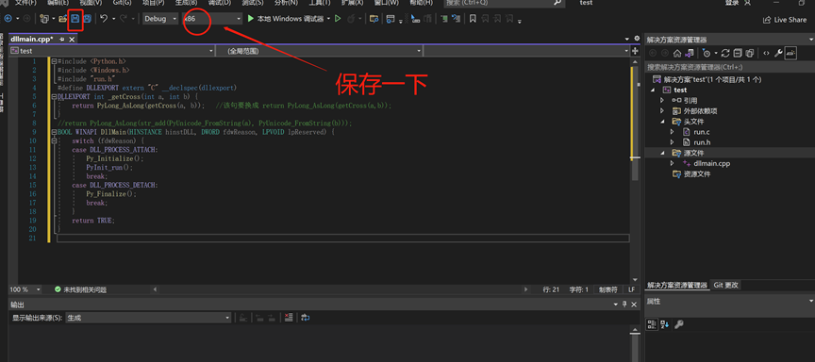Click the Categorized icon in Properties panel
Viewport: 815px width, 362px height.
(x=651, y=324)
